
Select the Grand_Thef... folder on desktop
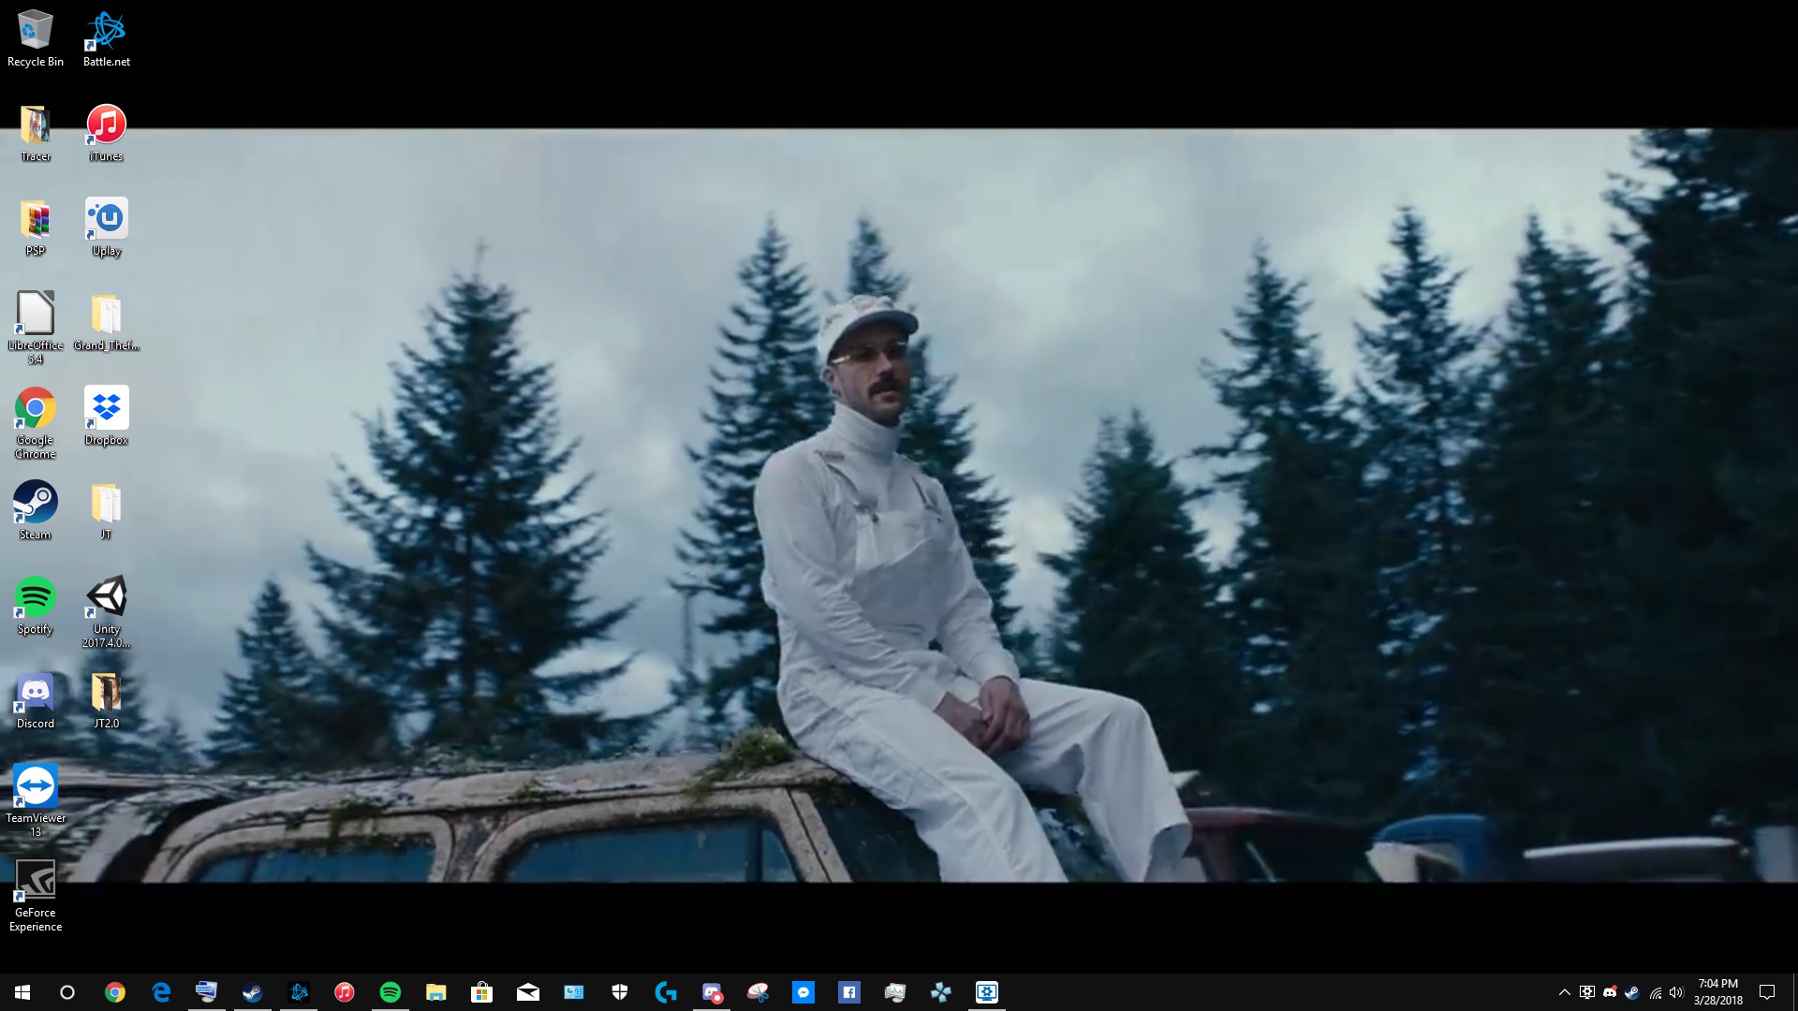coord(106,323)
